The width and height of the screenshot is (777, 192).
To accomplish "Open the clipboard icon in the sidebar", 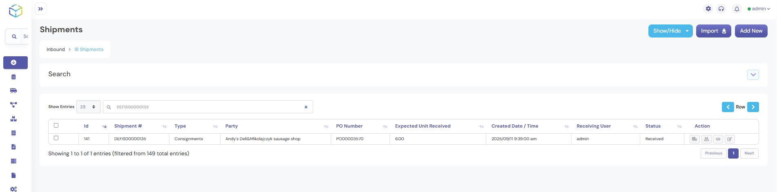I will pyautogui.click(x=13, y=77).
